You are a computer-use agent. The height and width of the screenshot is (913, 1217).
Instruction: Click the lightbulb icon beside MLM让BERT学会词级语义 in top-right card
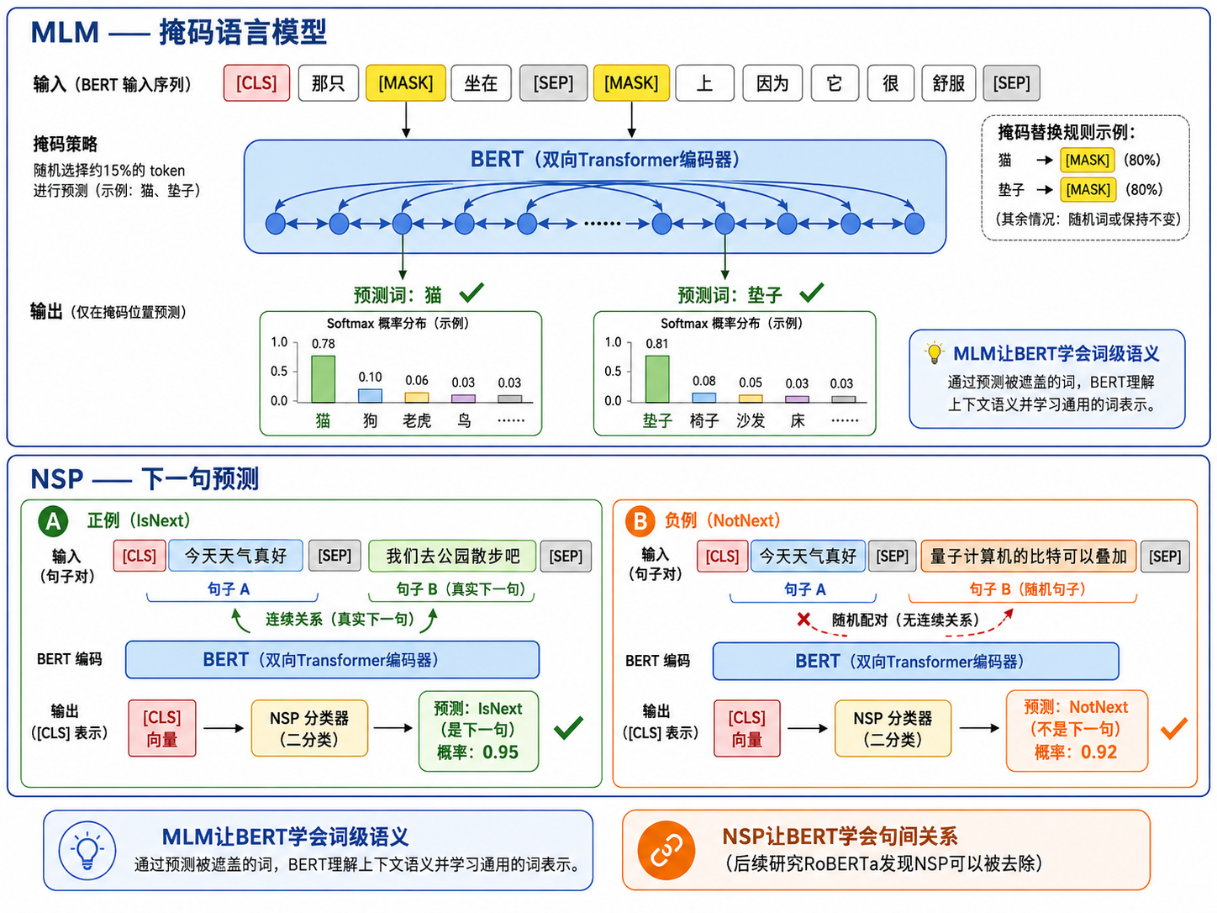934,352
